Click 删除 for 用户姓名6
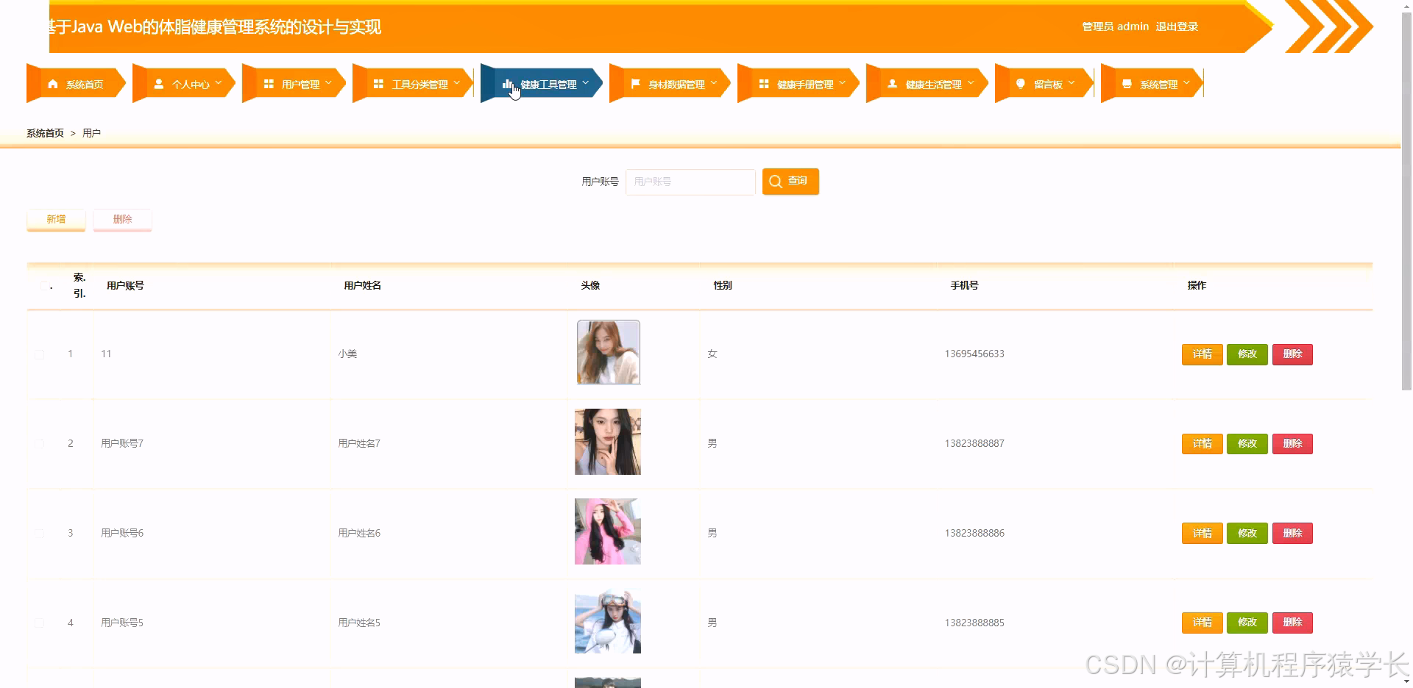This screenshot has width=1413, height=688. pyautogui.click(x=1292, y=534)
